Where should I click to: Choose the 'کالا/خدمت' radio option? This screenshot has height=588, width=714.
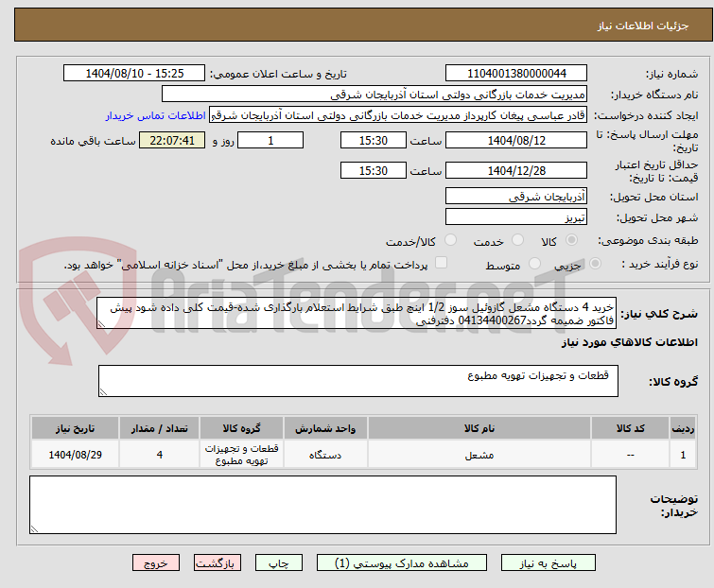(x=450, y=241)
